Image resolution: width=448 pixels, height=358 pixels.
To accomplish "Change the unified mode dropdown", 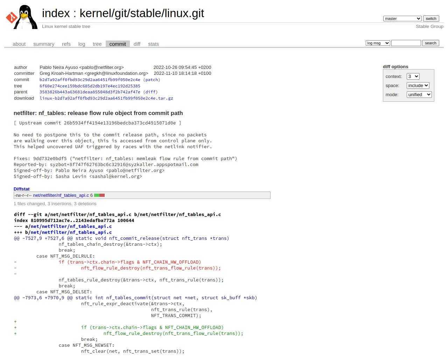I will point(419,95).
